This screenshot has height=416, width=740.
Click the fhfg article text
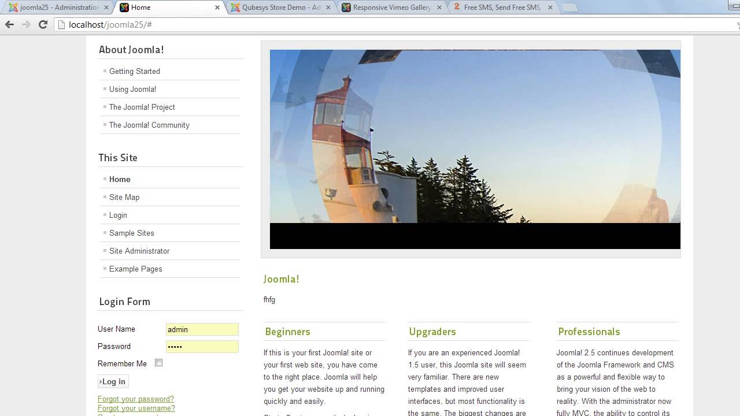click(269, 300)
